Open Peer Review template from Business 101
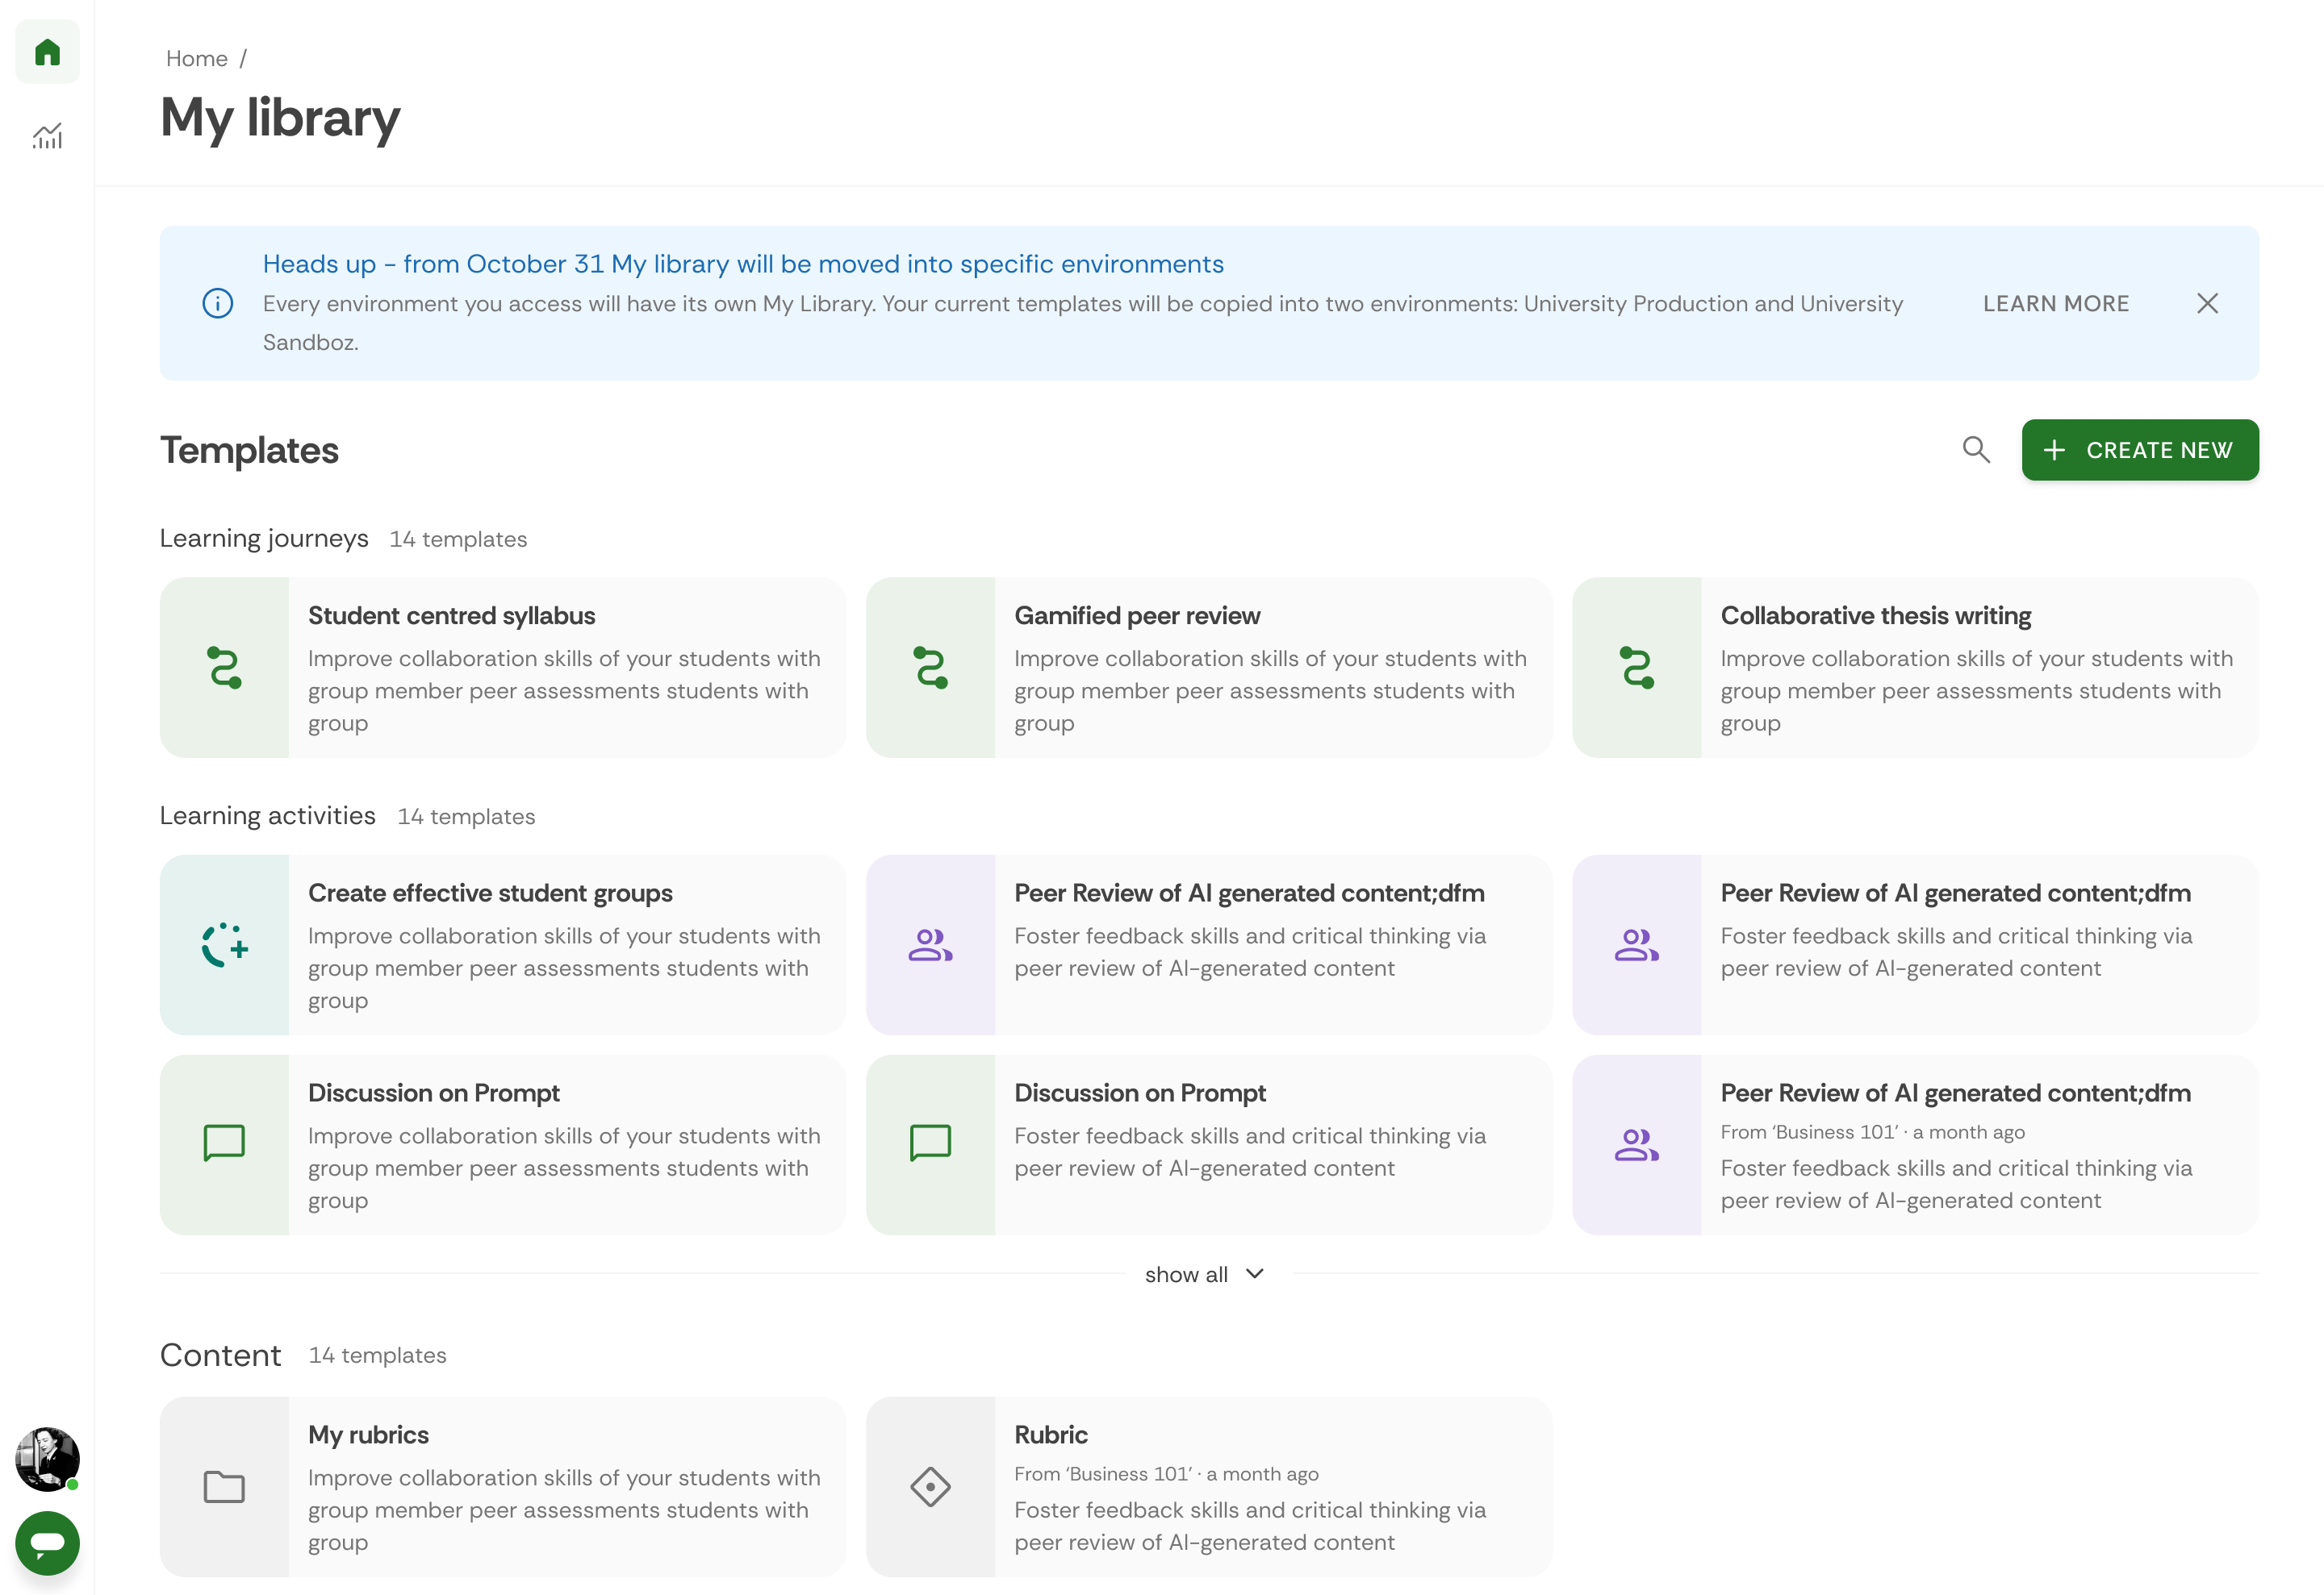 (1955, 1093)
